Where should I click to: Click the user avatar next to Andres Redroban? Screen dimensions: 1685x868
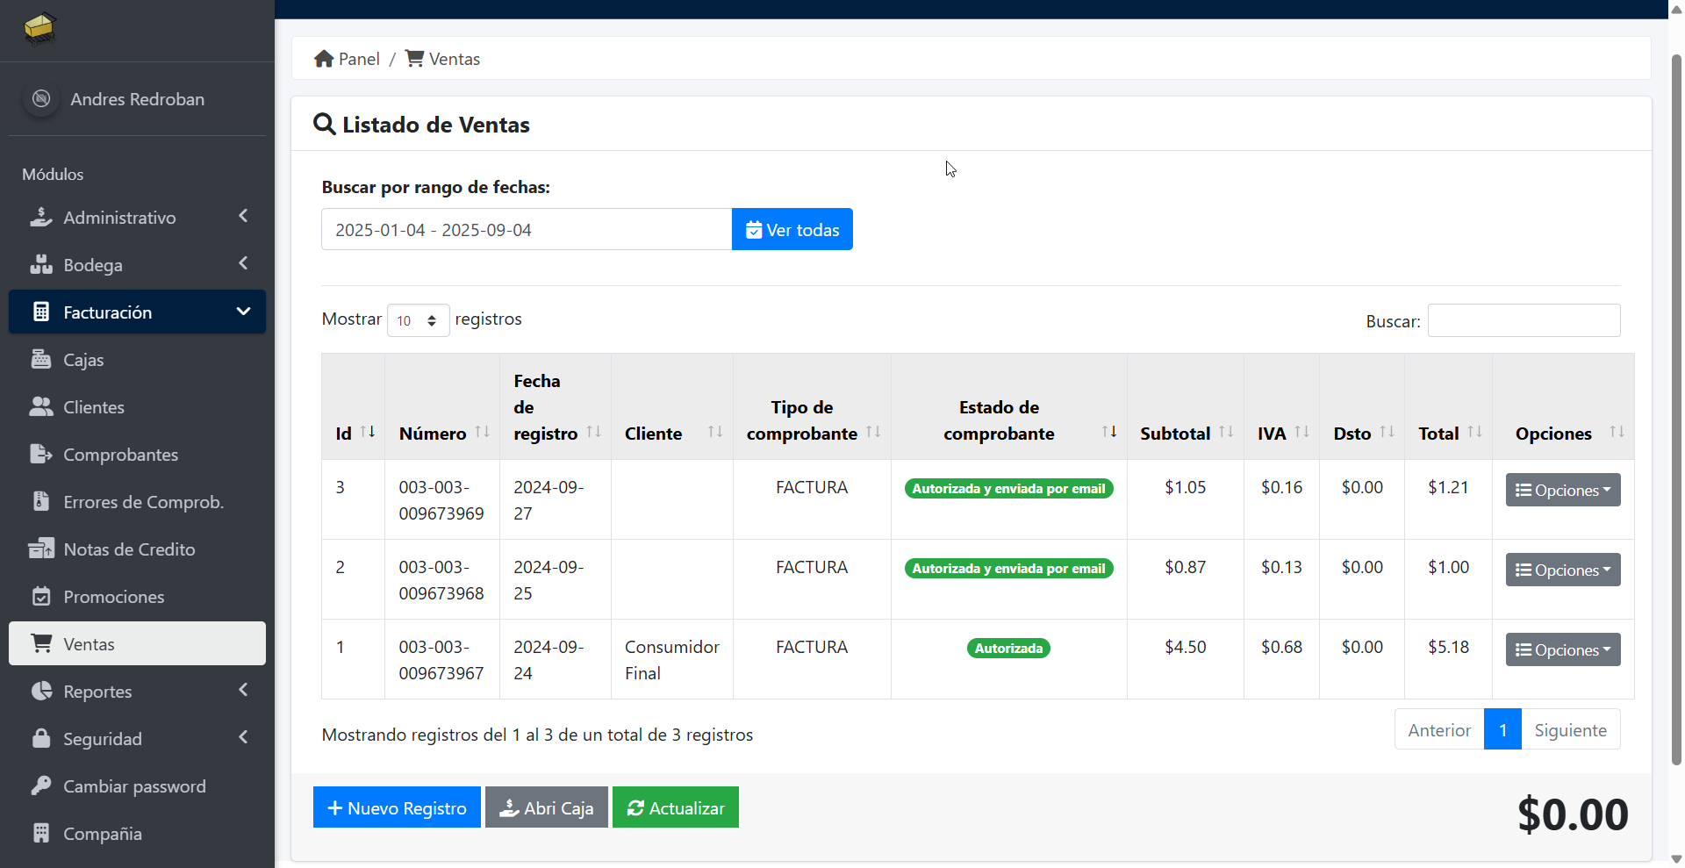(x=41, y=99)
